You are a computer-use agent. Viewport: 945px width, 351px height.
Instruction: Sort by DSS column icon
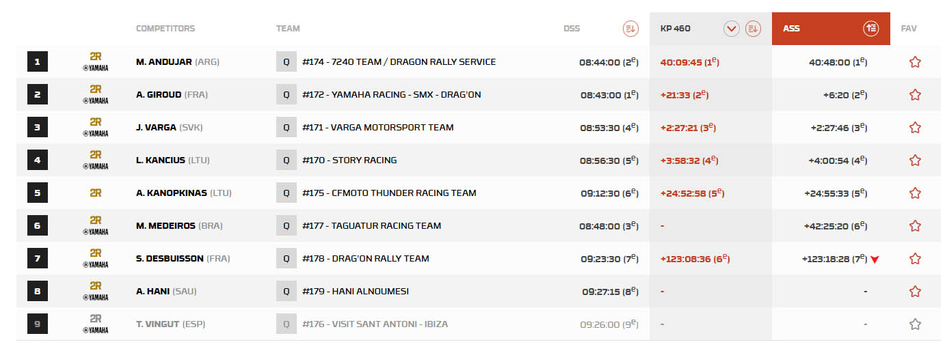tap(630, 29)
